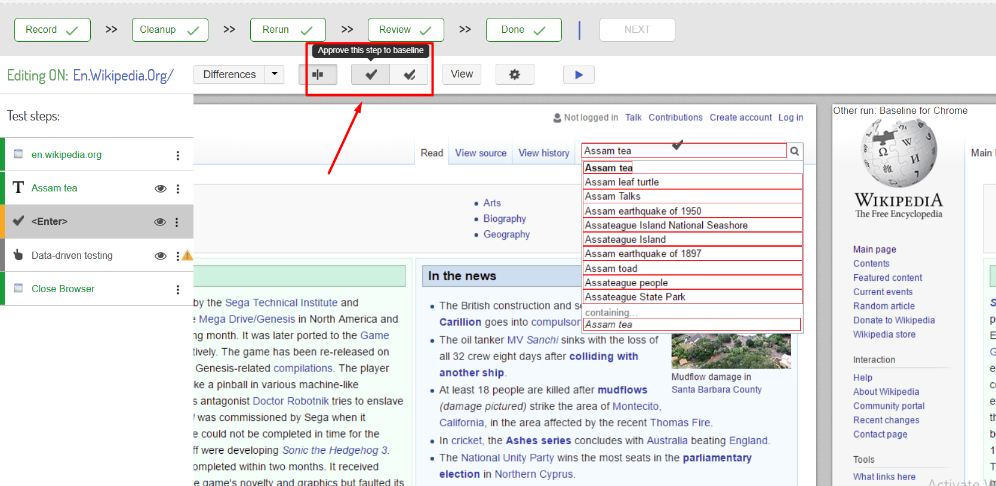Viewport: 996px width, 486px height.
Task: Select Differences mode button
Action: (x=229, y=74)
